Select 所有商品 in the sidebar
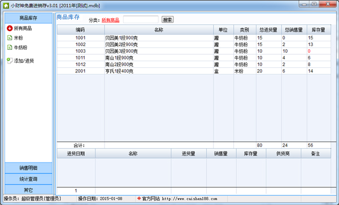This screenshot has width=339, height=205. [x=23, y=28]
